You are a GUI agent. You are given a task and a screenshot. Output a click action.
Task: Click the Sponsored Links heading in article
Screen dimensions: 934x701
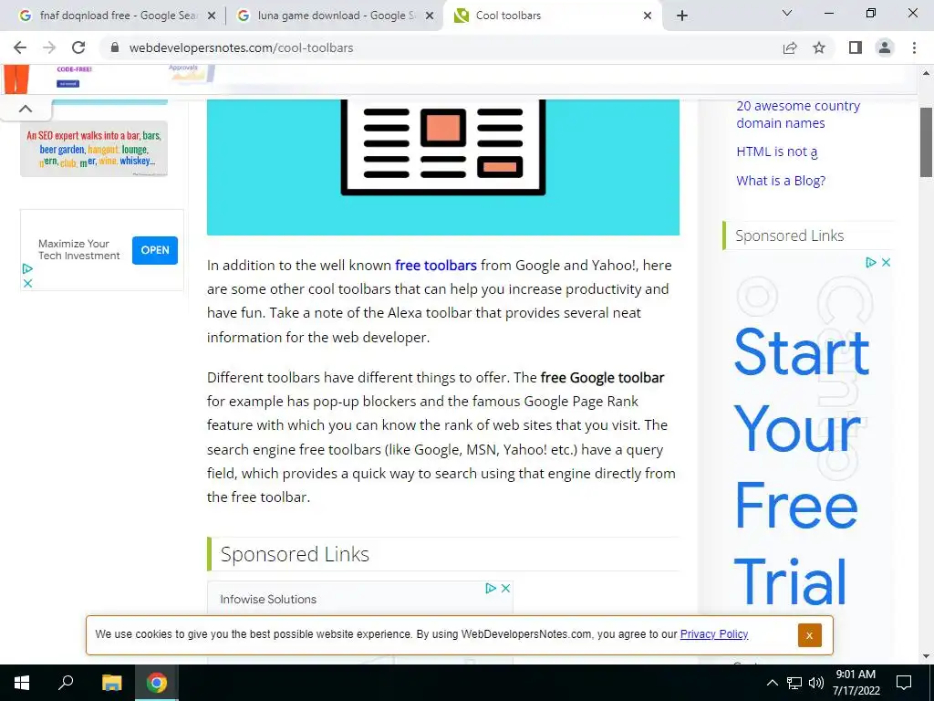click(x=295, y=554)
